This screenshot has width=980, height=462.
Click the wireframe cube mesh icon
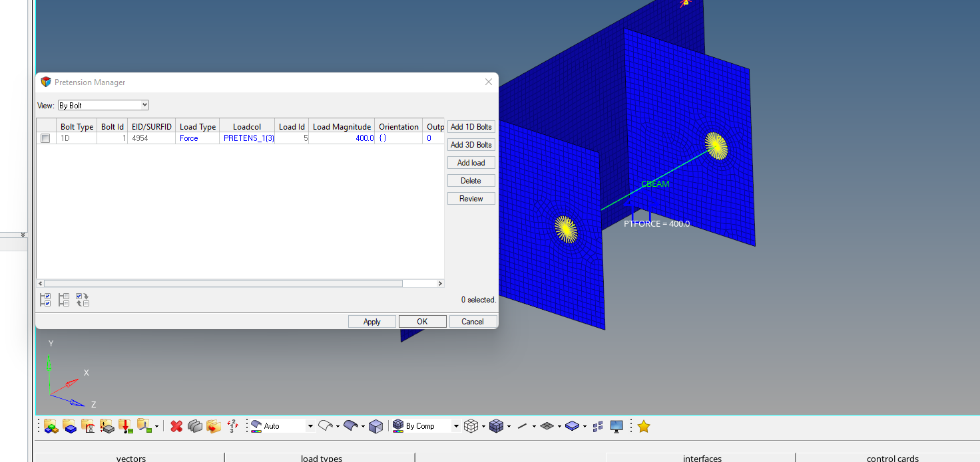471,426
